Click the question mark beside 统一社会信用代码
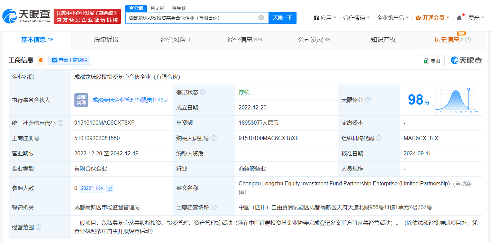Viewport: 491px width, 242px height. point(61,123)
